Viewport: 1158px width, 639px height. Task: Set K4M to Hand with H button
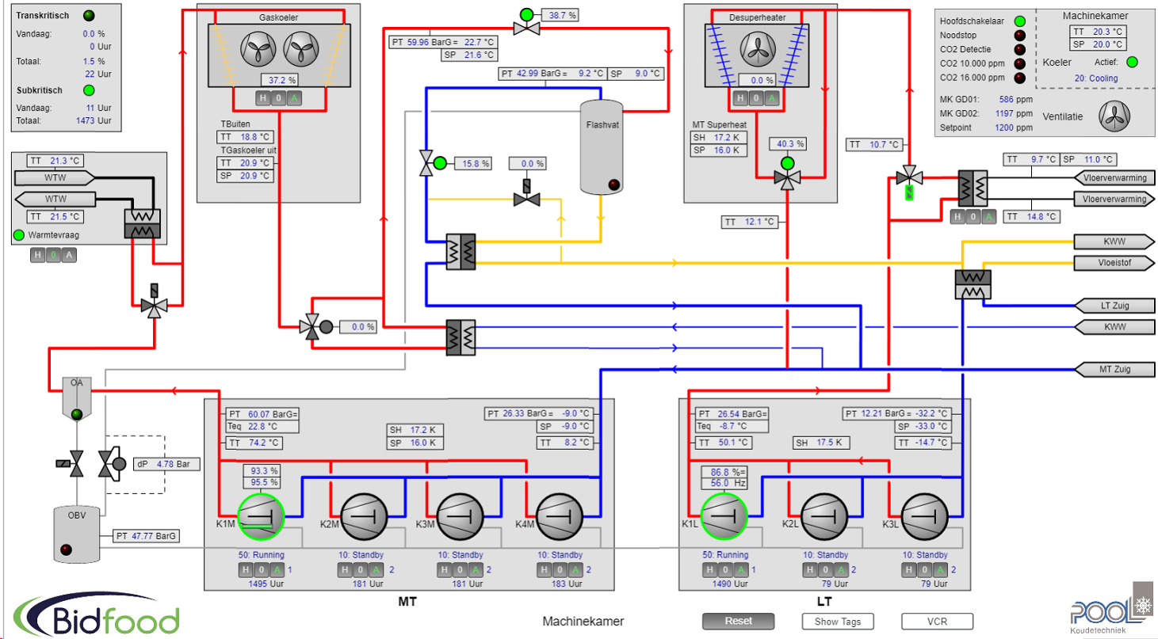[x=545, y=570]
